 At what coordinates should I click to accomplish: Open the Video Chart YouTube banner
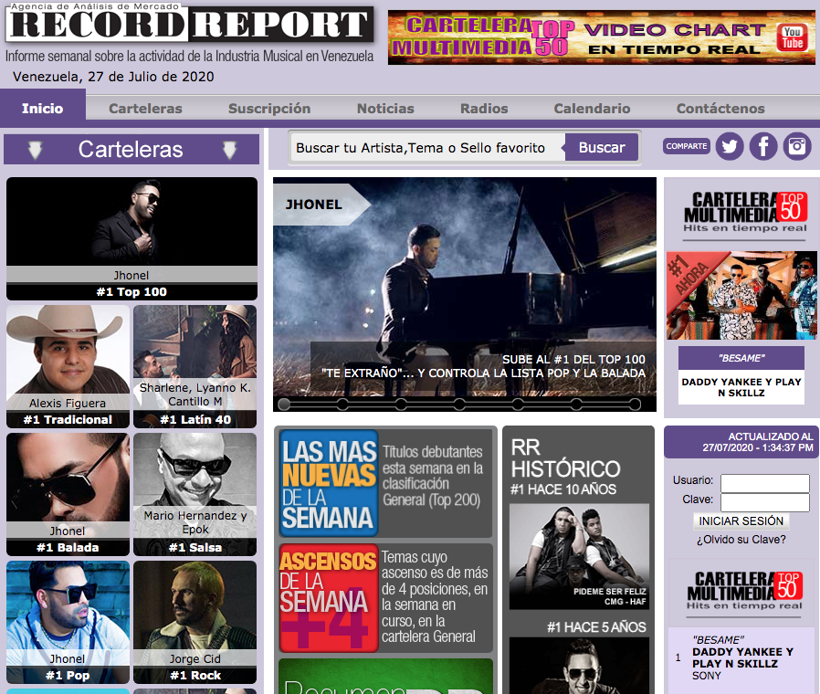[601, 37]
